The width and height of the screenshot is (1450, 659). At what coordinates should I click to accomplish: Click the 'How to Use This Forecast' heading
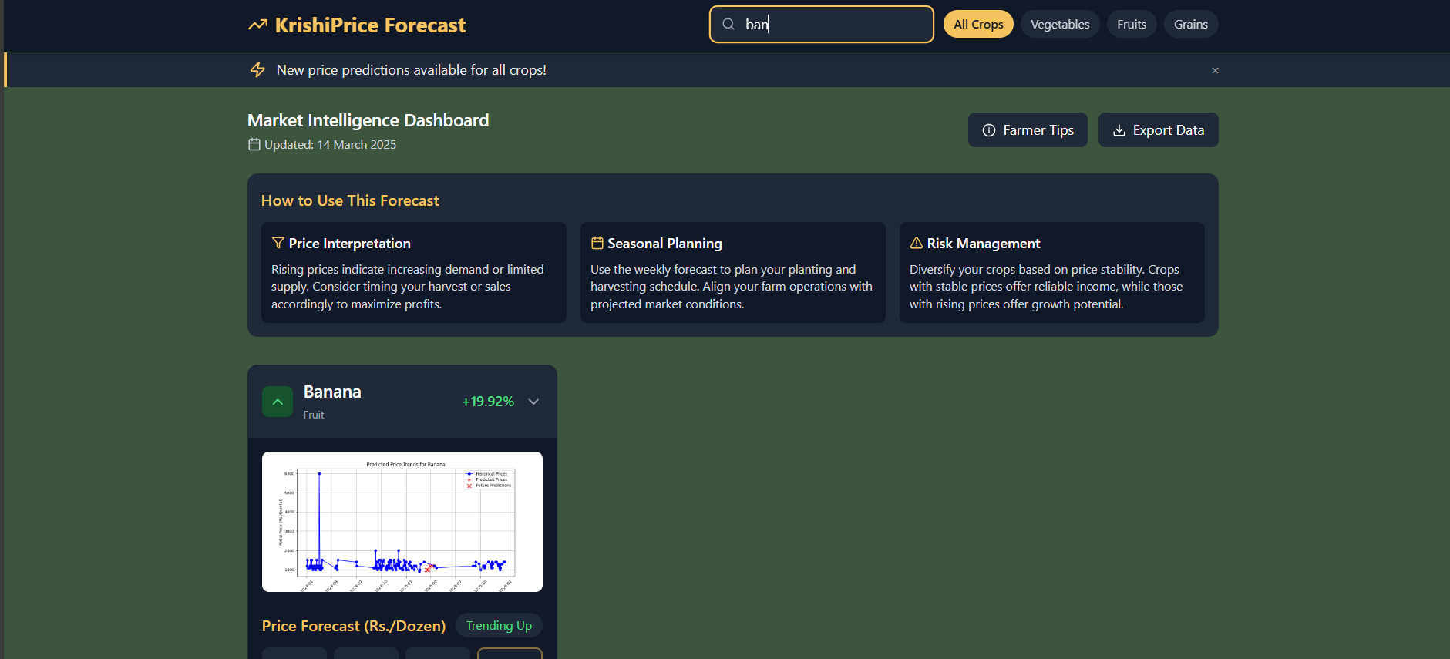pos(350,200)
